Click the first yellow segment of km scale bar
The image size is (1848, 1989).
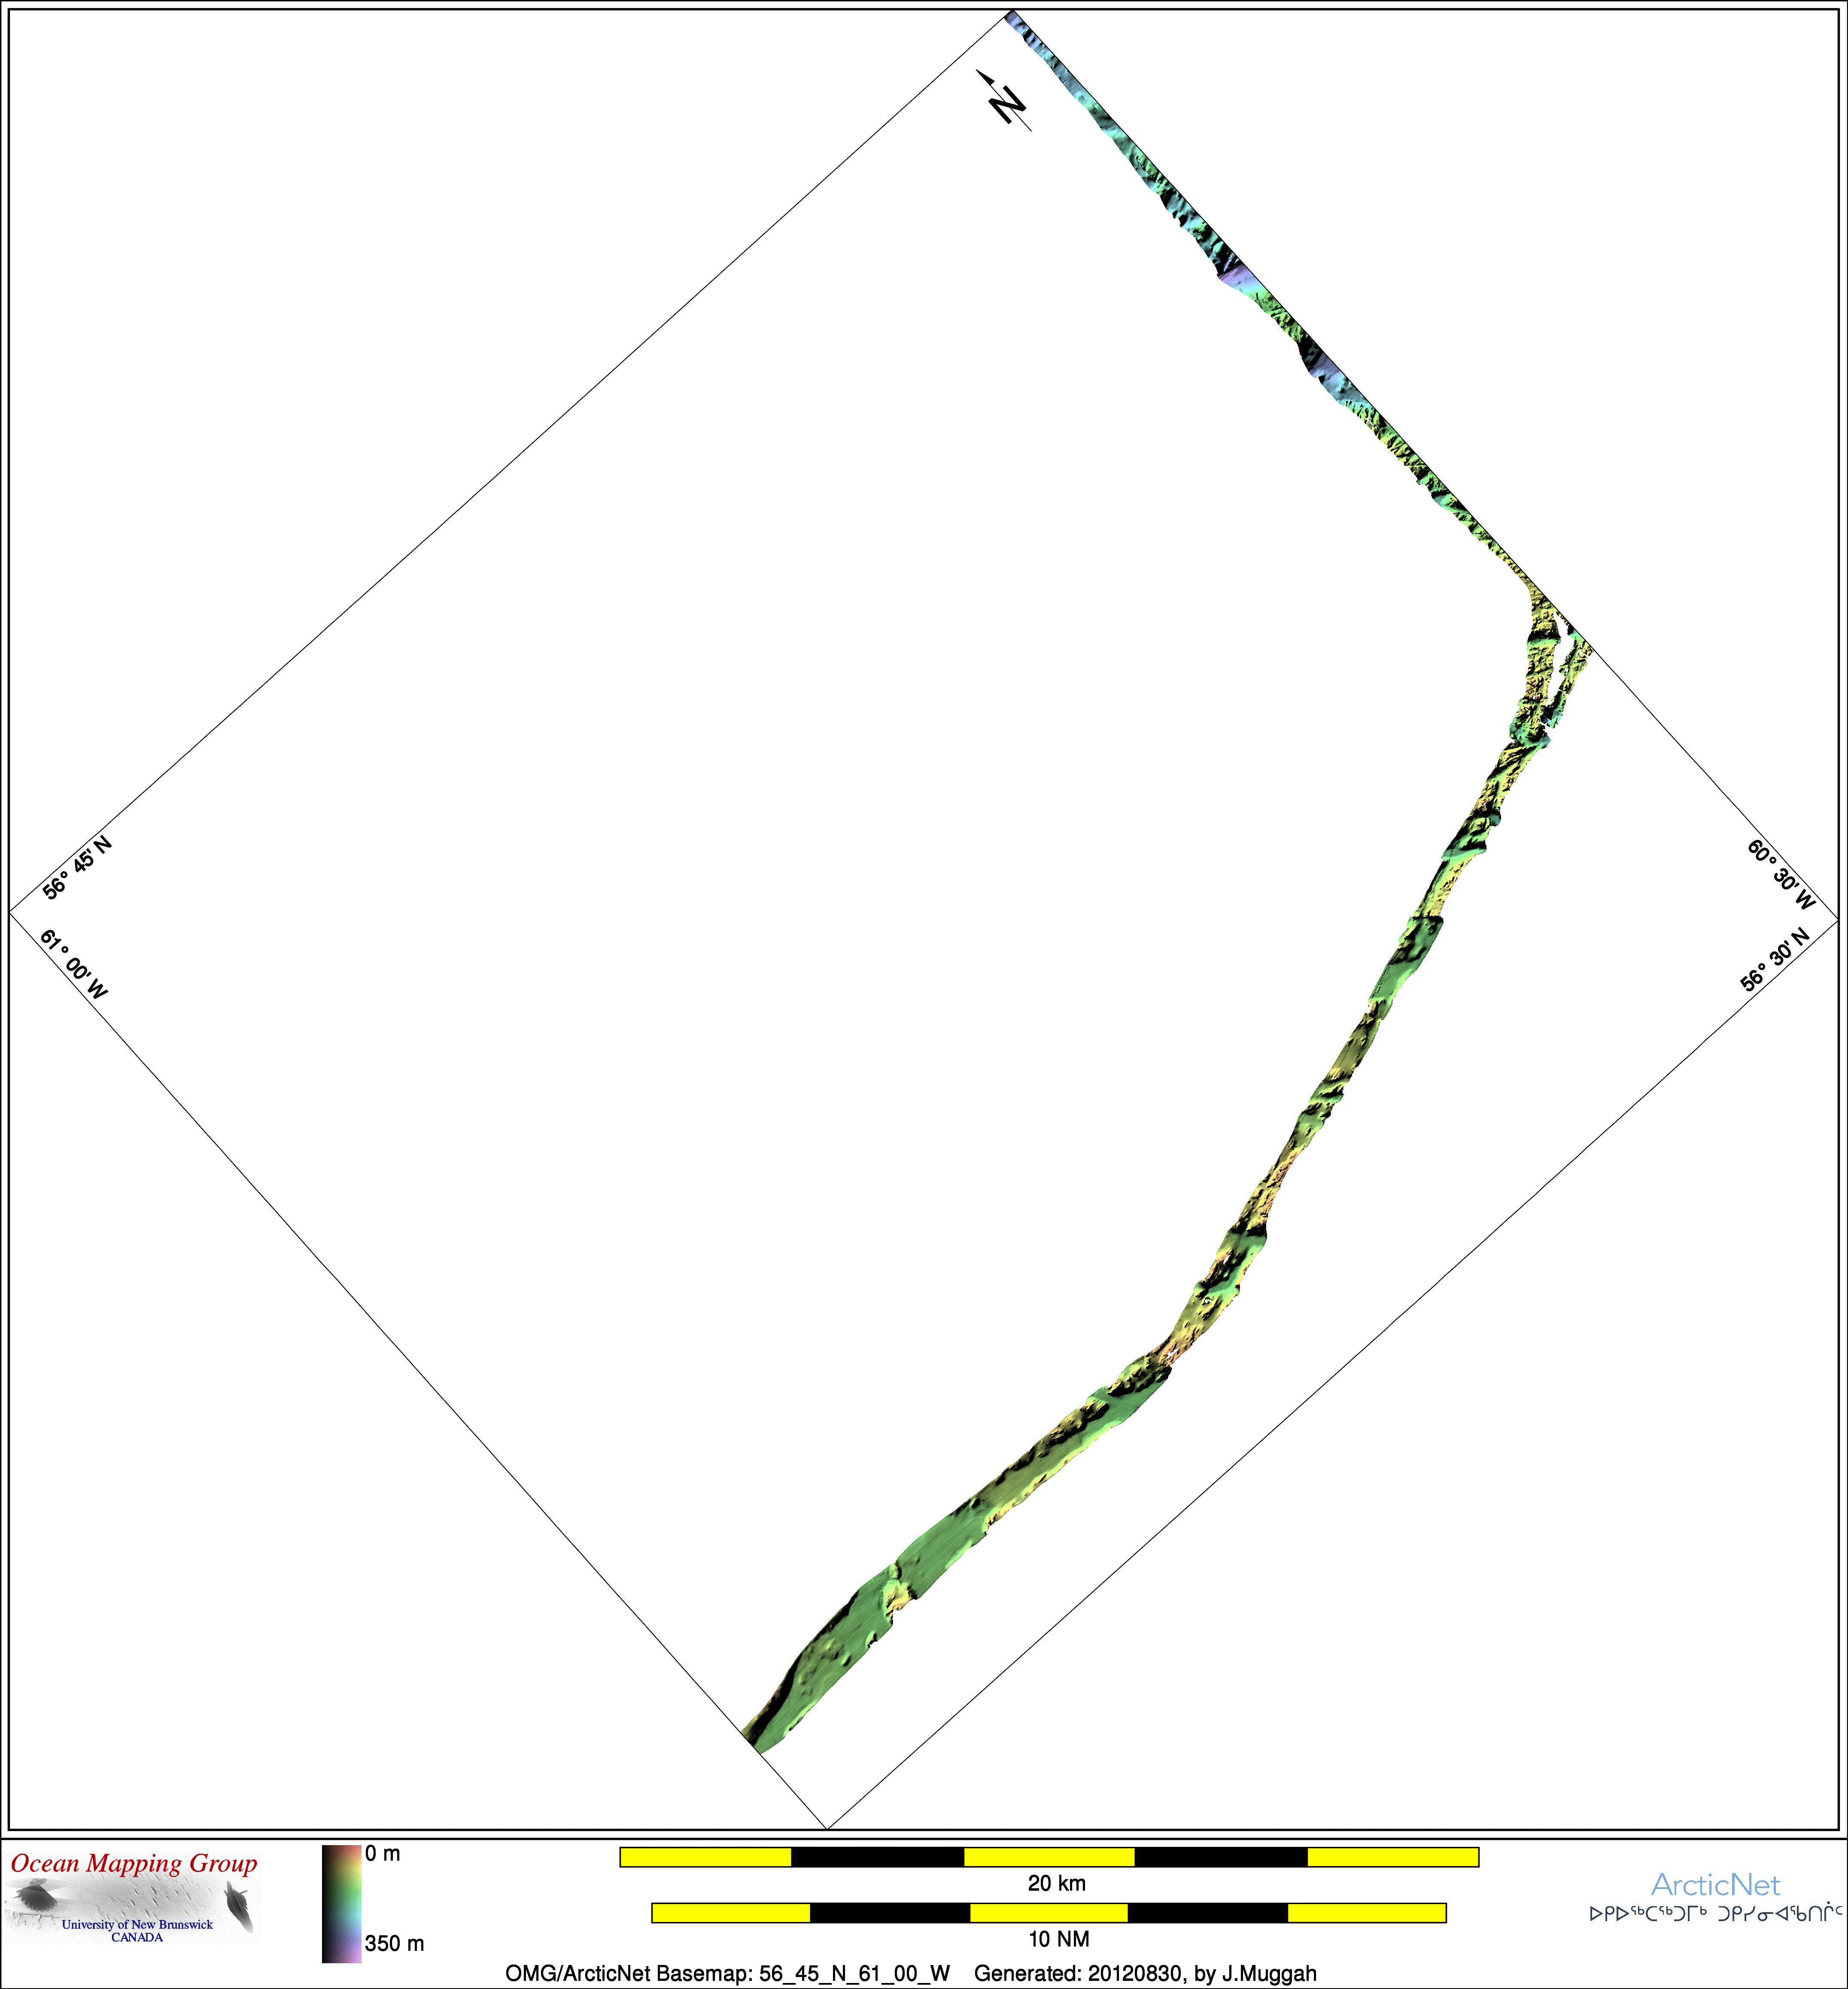tap(705, 1857)
